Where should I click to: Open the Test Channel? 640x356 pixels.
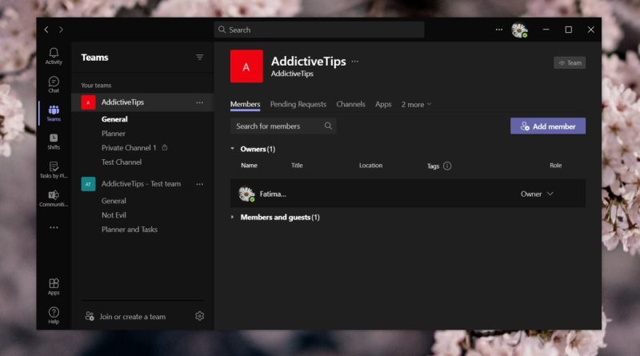pyautogui.click(x=122, y=162)
